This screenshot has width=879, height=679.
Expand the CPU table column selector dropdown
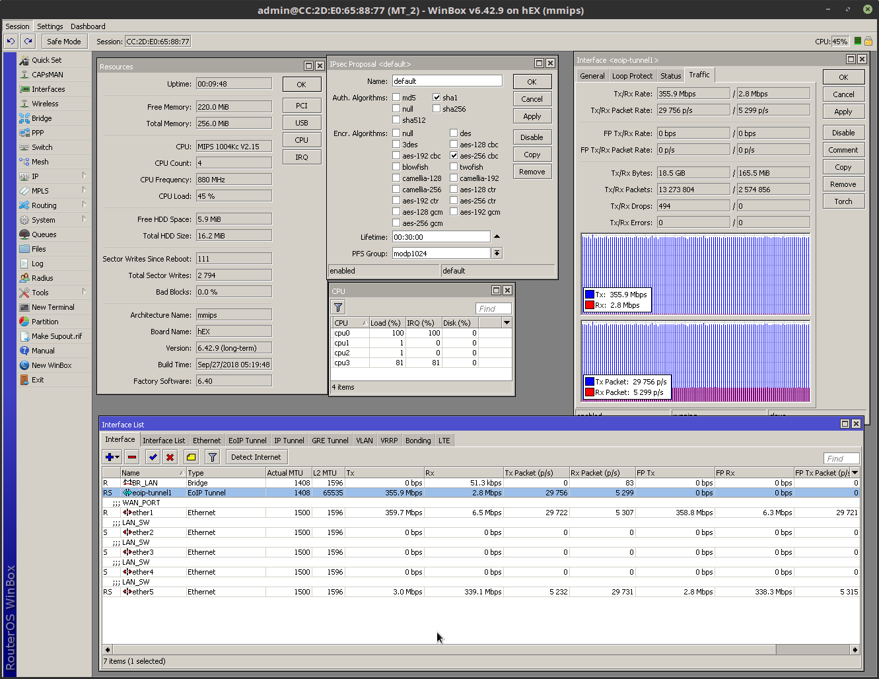[x=507, y=323]
